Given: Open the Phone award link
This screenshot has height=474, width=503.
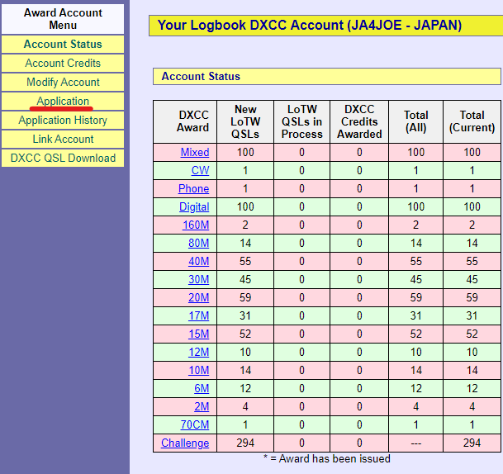Looking at the screenshot, I should [194, 188].
